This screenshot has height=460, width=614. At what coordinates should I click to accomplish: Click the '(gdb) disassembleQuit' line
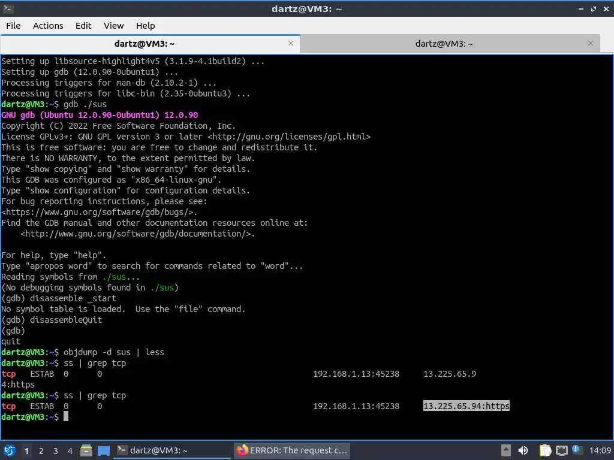(52, 320)
